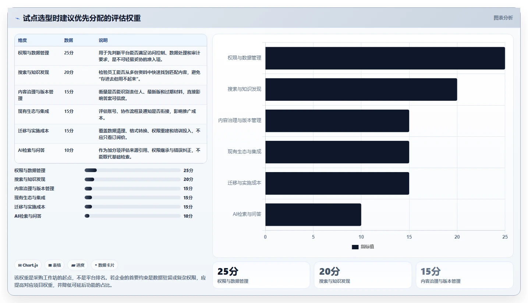The height and width of the screenshot is (303, 528).
Task: Click the description starting 覆盖数据清理
Action: tap(149, 134)
